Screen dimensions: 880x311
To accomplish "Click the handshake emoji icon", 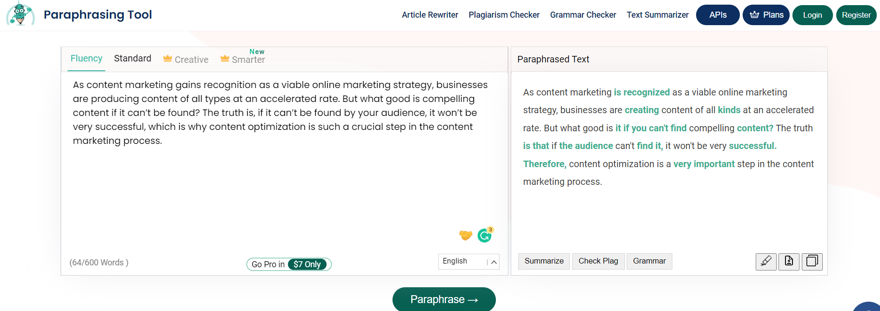I will coord(466,236).
